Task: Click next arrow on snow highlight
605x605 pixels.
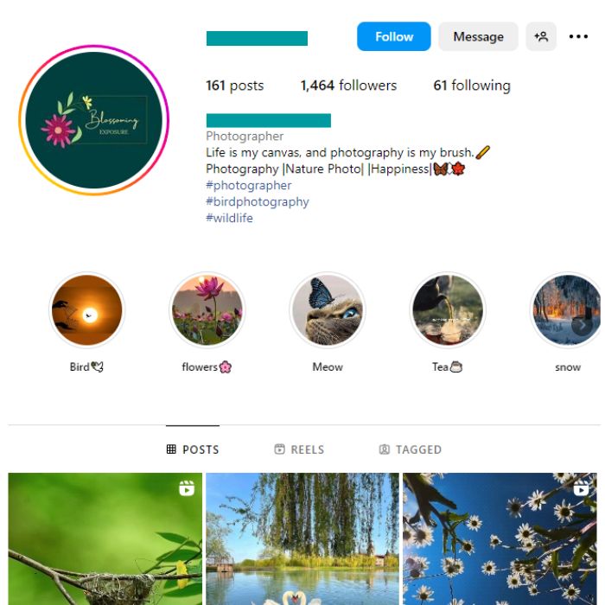Action: click(x=582, y=325)
